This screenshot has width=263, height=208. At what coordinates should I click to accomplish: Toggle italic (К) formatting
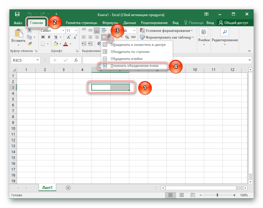[49, 37]
